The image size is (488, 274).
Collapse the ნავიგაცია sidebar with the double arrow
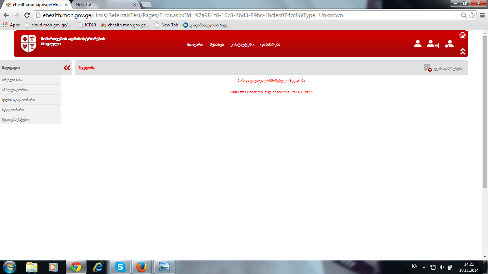(66, 68)
